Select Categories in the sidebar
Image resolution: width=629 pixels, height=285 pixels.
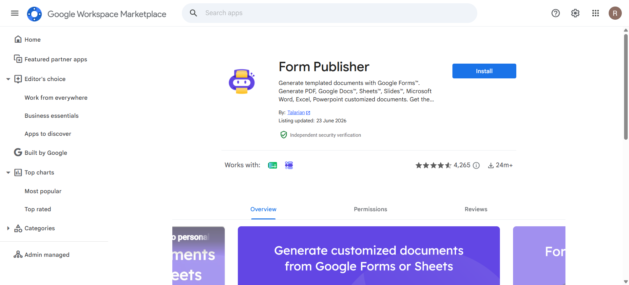click(40, 228)
